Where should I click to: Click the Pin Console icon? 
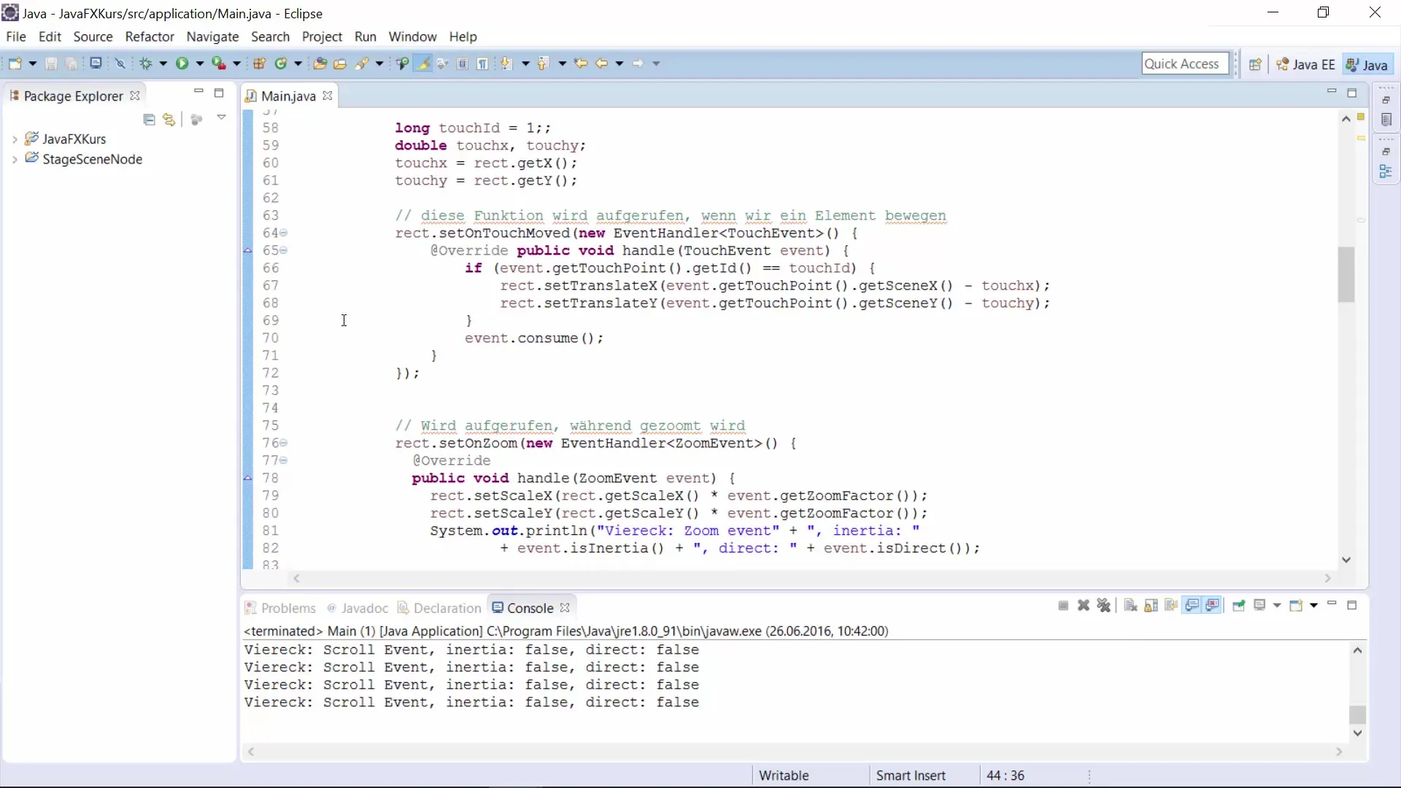[x=1238, y=606]
